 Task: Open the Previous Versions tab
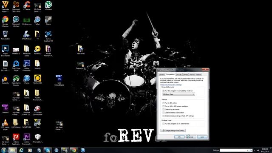pos(195,75)
